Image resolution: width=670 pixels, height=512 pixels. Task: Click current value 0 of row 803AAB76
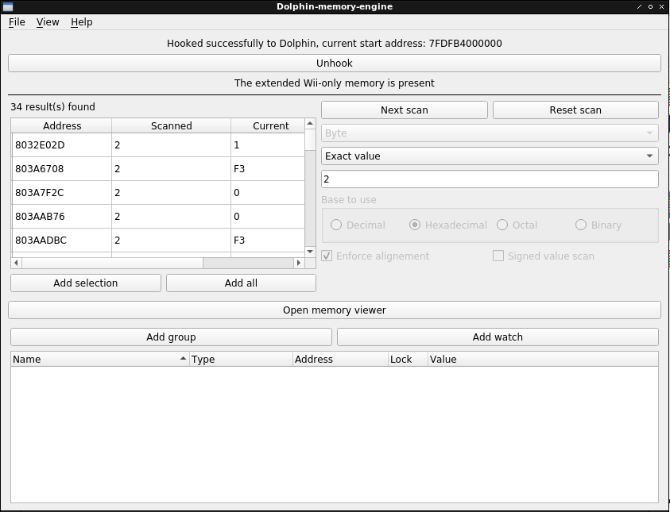[x=268, y=217]
